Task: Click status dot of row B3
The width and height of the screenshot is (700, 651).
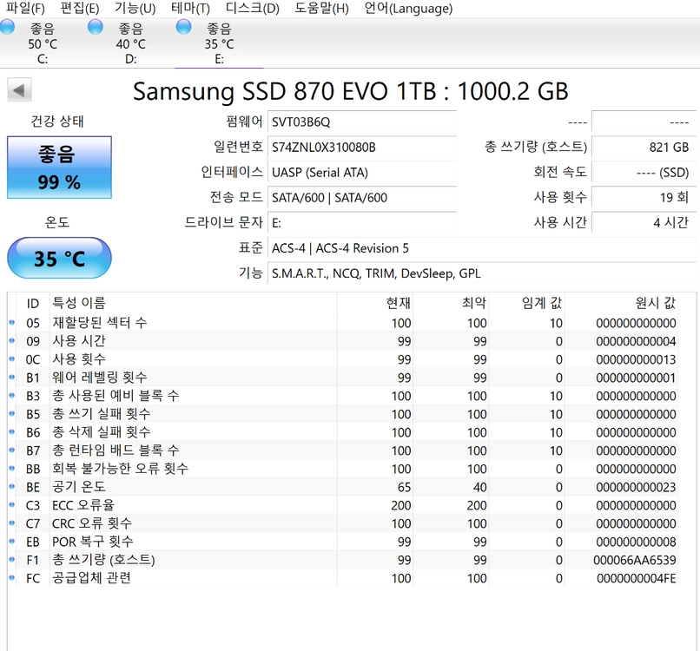Action: [12, 395]
